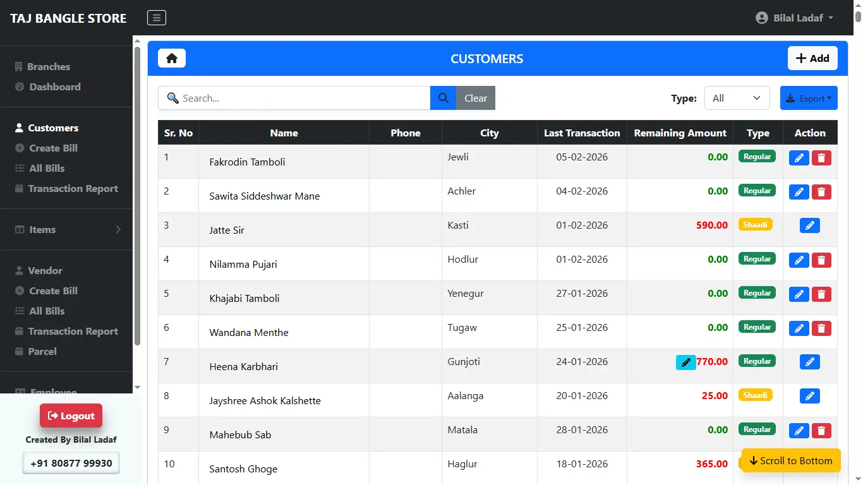Open the Export dropdown menu
863x485 pixels.
[809, 98]
